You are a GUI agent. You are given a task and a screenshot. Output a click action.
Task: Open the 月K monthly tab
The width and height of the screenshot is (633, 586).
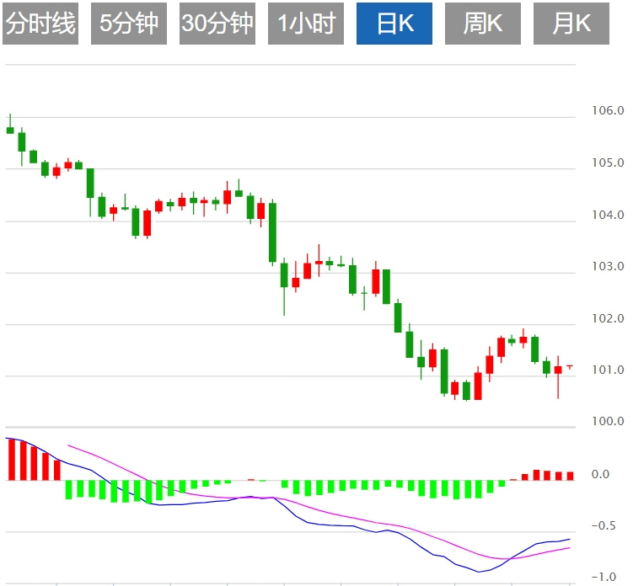[x=571, y=24]
